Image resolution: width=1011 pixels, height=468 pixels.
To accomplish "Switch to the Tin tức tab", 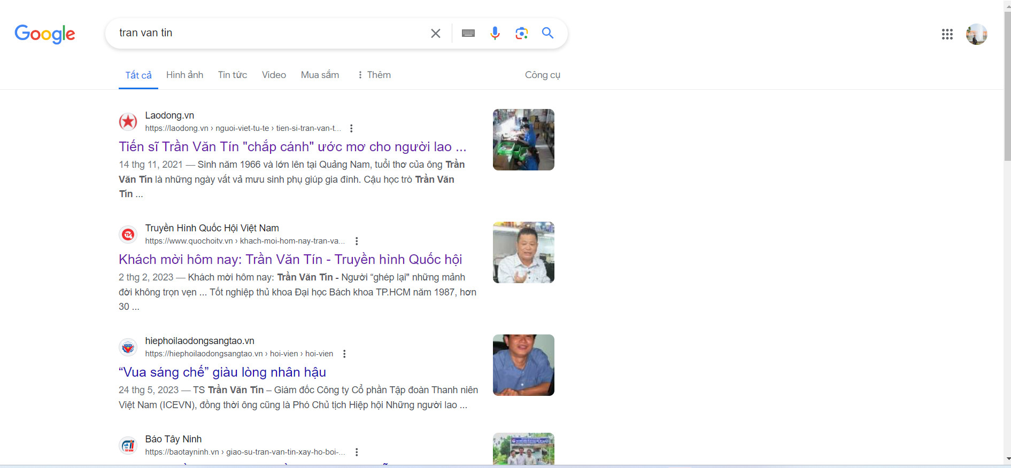I will 232,75.
